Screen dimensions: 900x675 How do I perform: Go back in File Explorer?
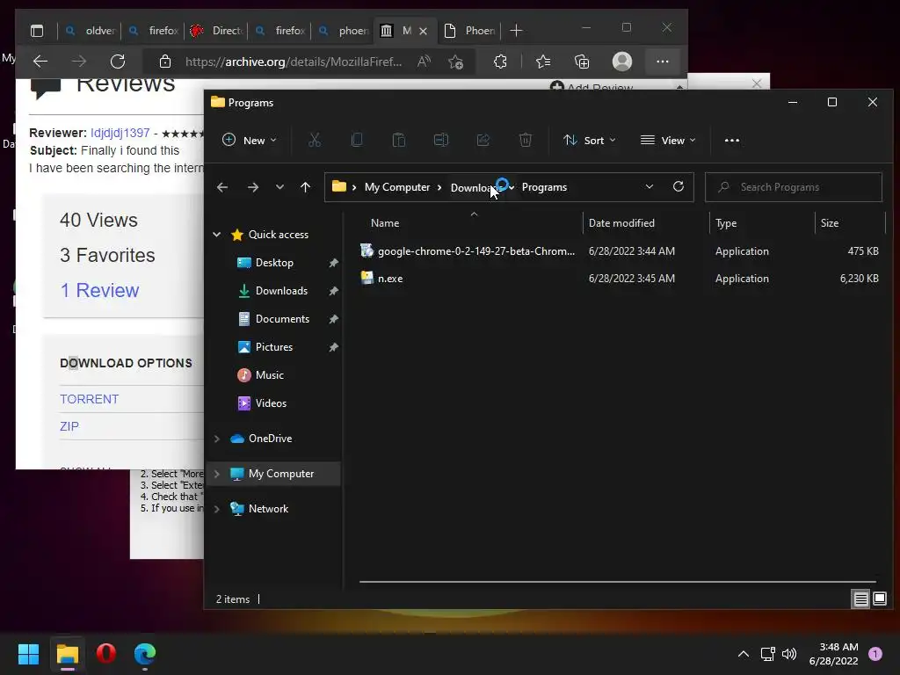click(222, 187)
